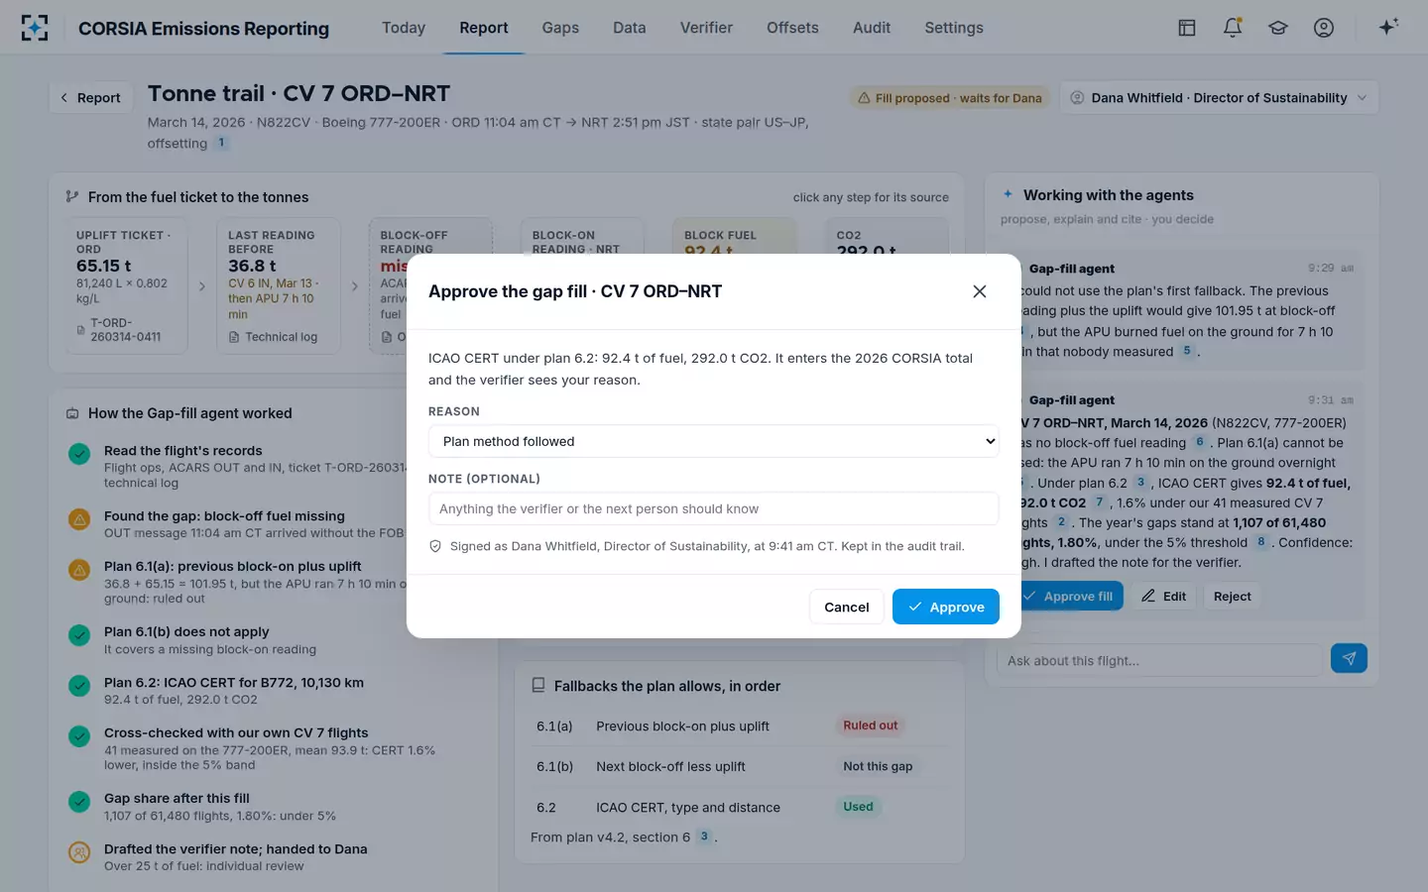Screen dimensions: 1428x892
Task: Open the Uplift ticket ORD step card
Action: coord(125,285)
